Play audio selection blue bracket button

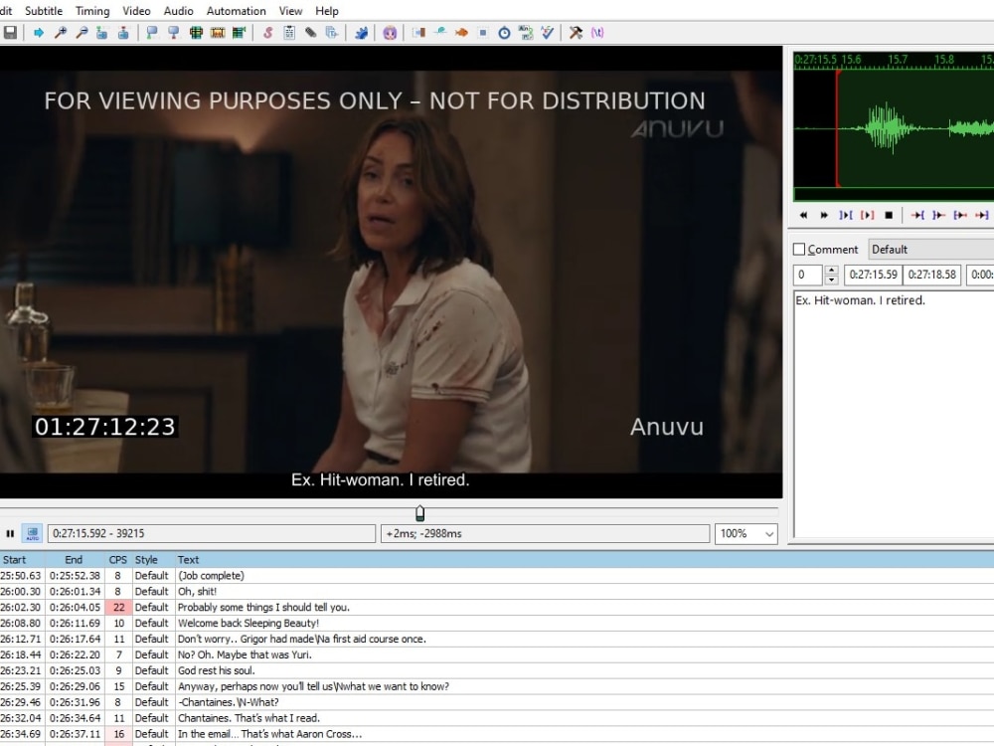846,215
